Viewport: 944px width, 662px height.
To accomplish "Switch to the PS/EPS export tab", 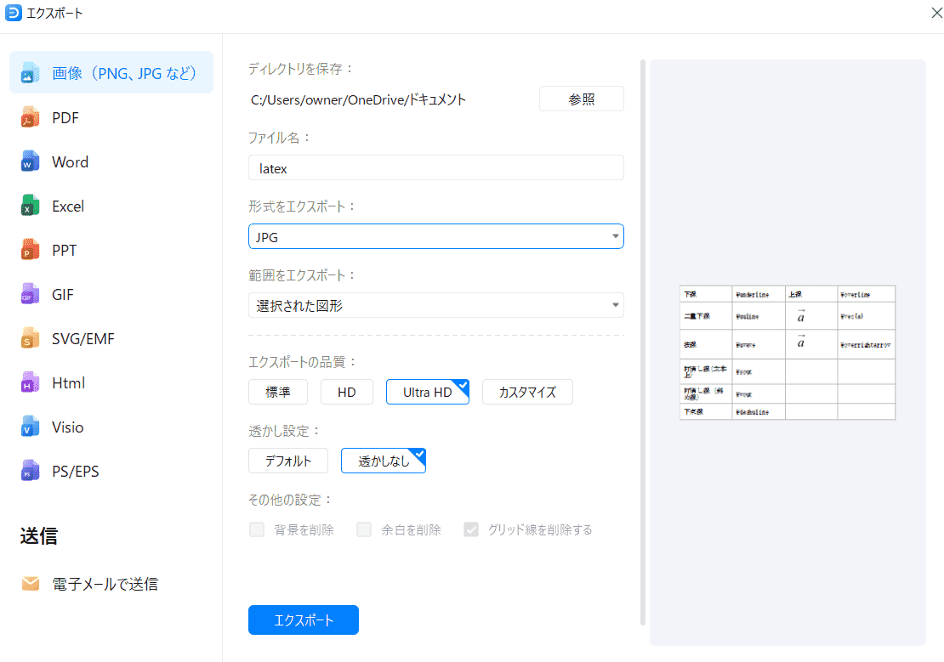I will (x=75, y=471).
